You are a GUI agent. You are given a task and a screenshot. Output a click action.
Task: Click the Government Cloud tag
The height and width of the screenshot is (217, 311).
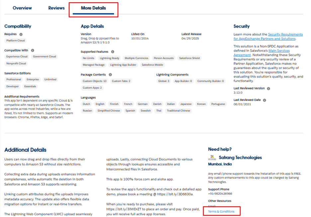pos(45,56)
